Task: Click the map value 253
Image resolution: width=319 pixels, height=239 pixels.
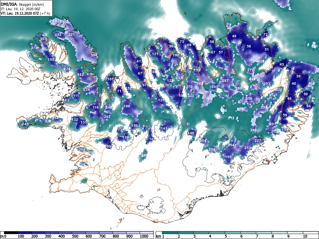Action: pyautogui.click(x=248, y=148)
